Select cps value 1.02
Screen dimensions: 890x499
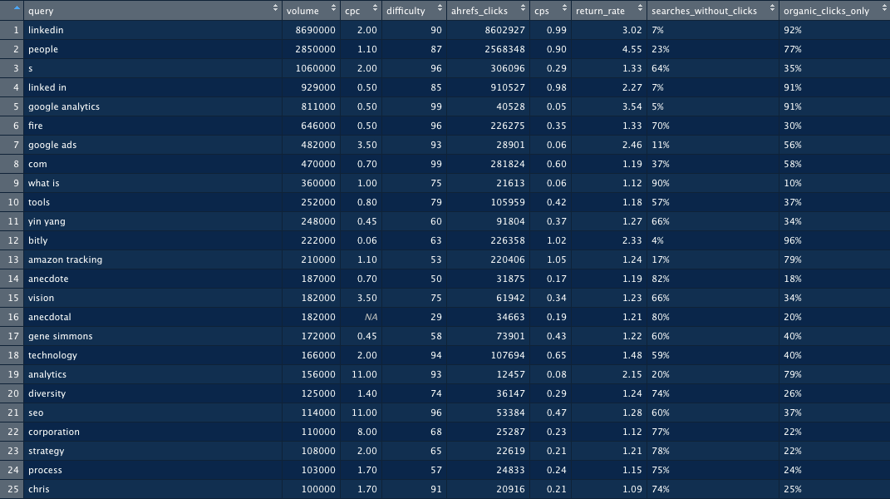click(556, 240)
